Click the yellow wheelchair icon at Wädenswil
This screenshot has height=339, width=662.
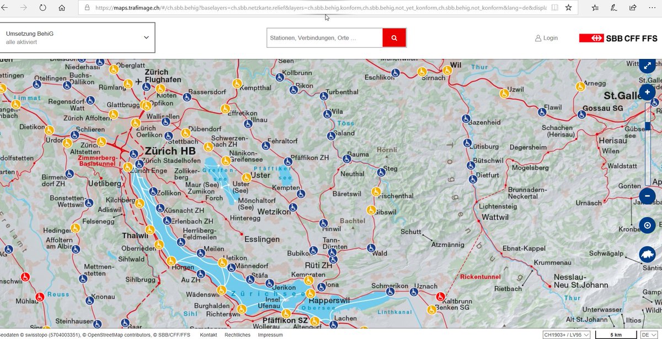click(x=221, y=289)
